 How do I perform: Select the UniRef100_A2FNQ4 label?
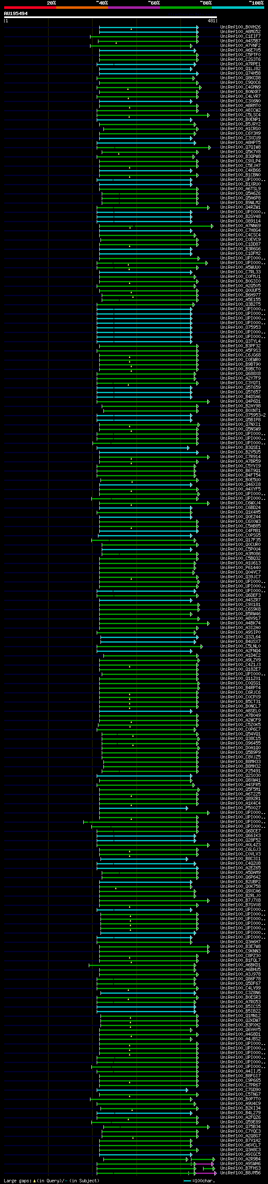coord(240,651)
